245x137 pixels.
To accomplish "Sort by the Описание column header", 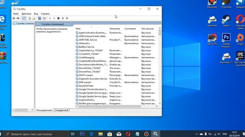I will tap(115, 29).
